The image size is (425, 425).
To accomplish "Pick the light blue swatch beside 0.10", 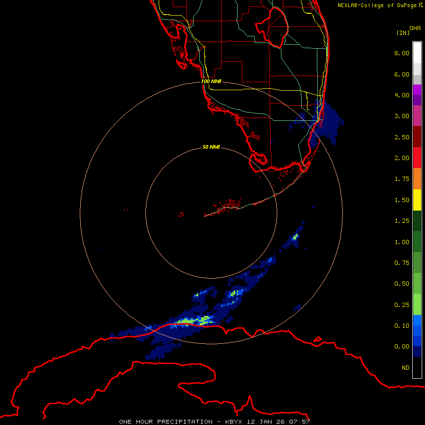I will [x=417, y=320].
